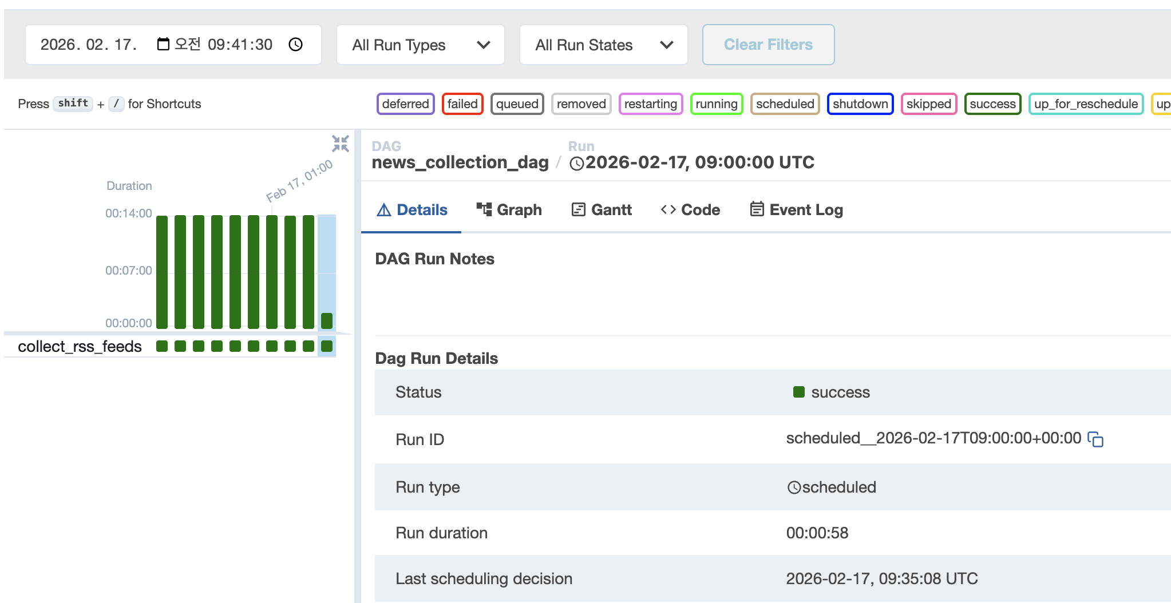Screen dimensions: 1171x603
Task: Click the first DAG run duration bar
Action: (x=162, y=272)
